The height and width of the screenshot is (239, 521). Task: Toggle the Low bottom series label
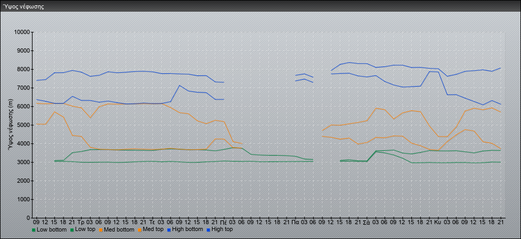(52, 230)
